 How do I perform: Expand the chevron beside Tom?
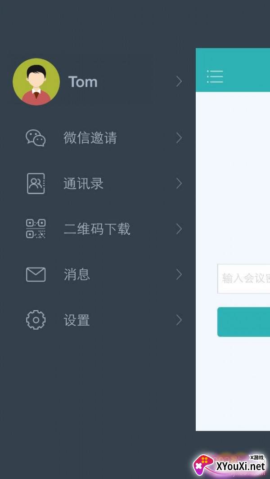tap(179, 81)
